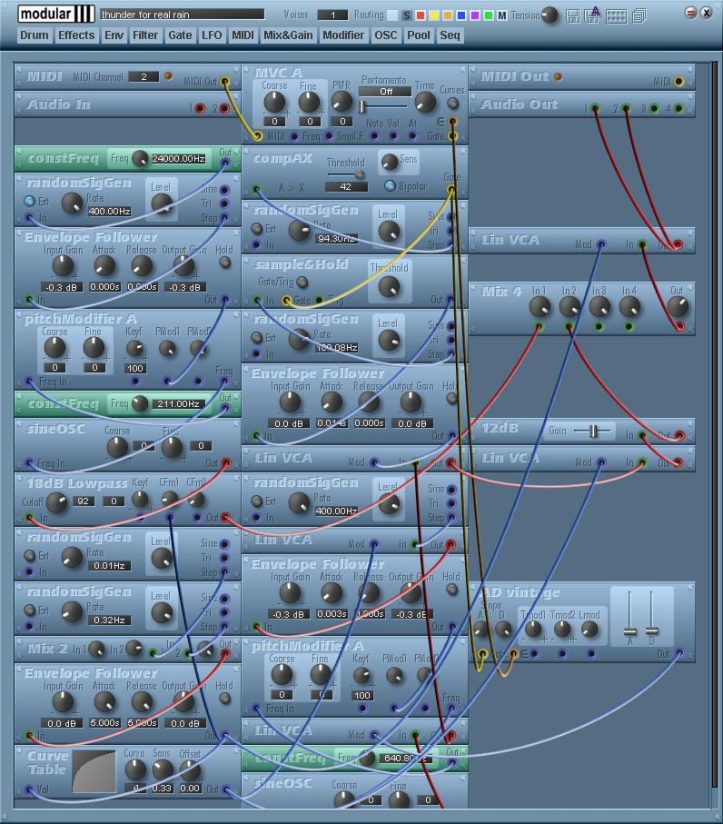The height and width of the screenshot is (824, 723).
Task: Click the Gate jack on compAX module
Action: point(451,189)
